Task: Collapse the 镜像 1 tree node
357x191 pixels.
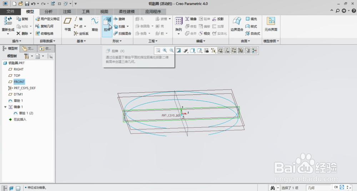Action: pyautogui.click(x=5, y=107)
